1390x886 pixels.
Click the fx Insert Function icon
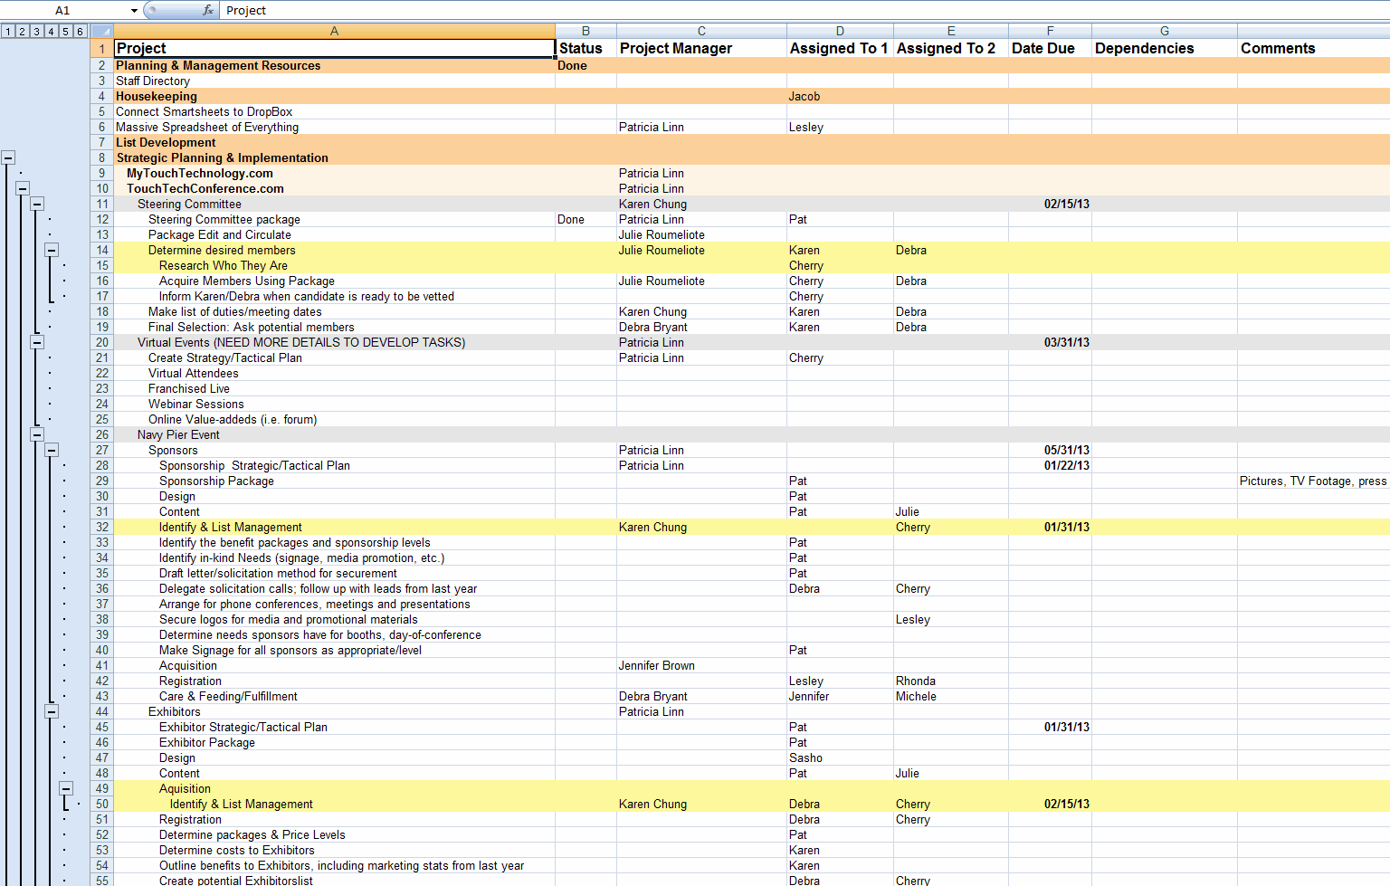208,10
